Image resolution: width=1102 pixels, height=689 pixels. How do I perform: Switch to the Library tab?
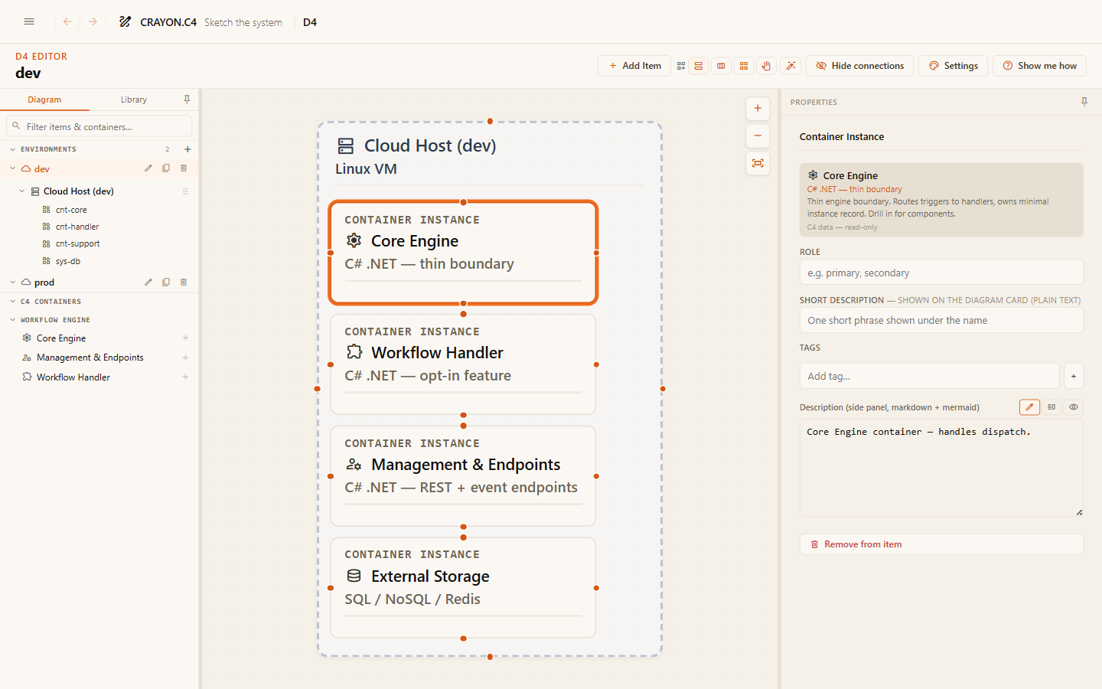pos(134,100)
